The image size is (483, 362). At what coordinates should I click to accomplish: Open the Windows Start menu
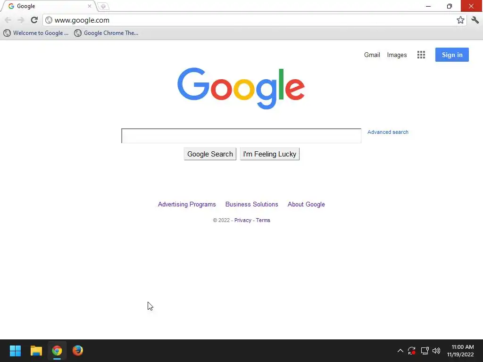tap(15, 351)
